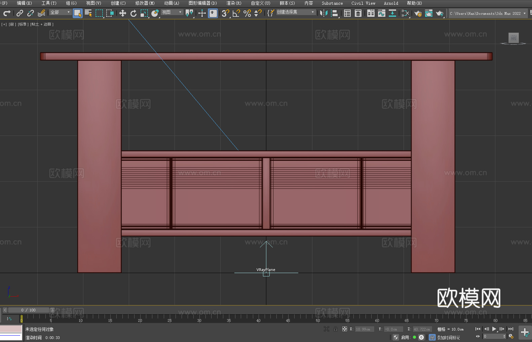Toggle Select and Manipulate crosshair
The width and height of the screenshot is (532, 342).
pos(202,13)
